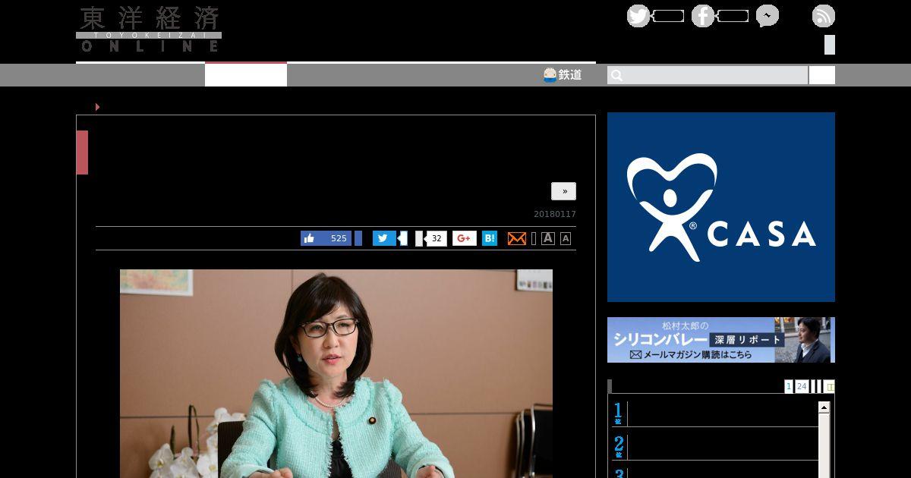Bookmark with the Hatena B! icon
This screenshot has width=911, height=478.
[490, 238]
